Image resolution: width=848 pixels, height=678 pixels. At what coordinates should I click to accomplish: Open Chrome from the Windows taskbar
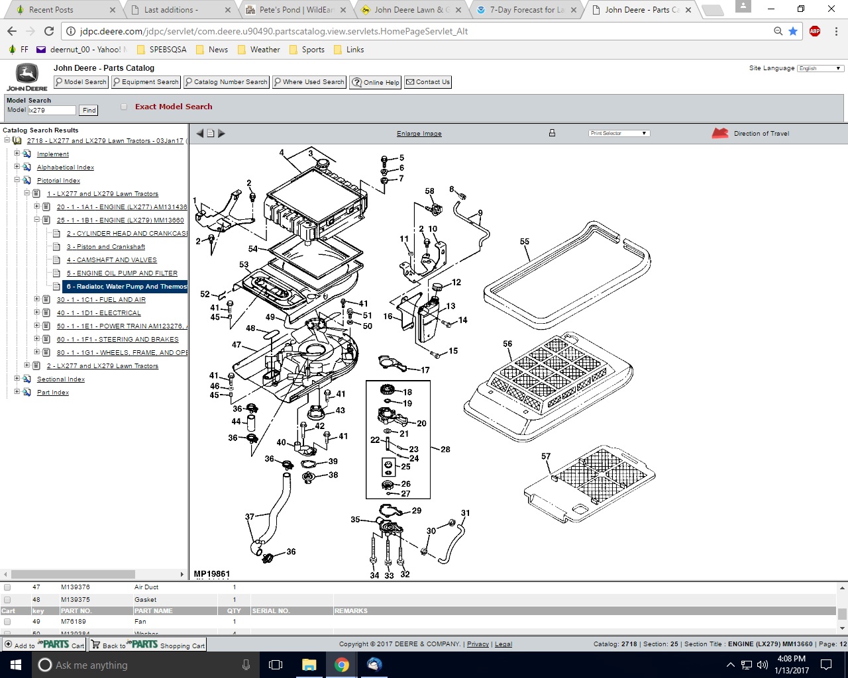coord(342,665)
